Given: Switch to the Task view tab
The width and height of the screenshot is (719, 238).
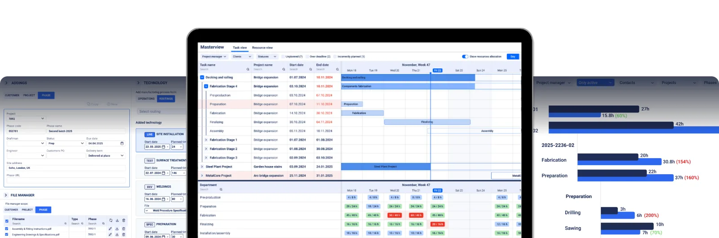Looking at the screenshot, I should point(240,48).
